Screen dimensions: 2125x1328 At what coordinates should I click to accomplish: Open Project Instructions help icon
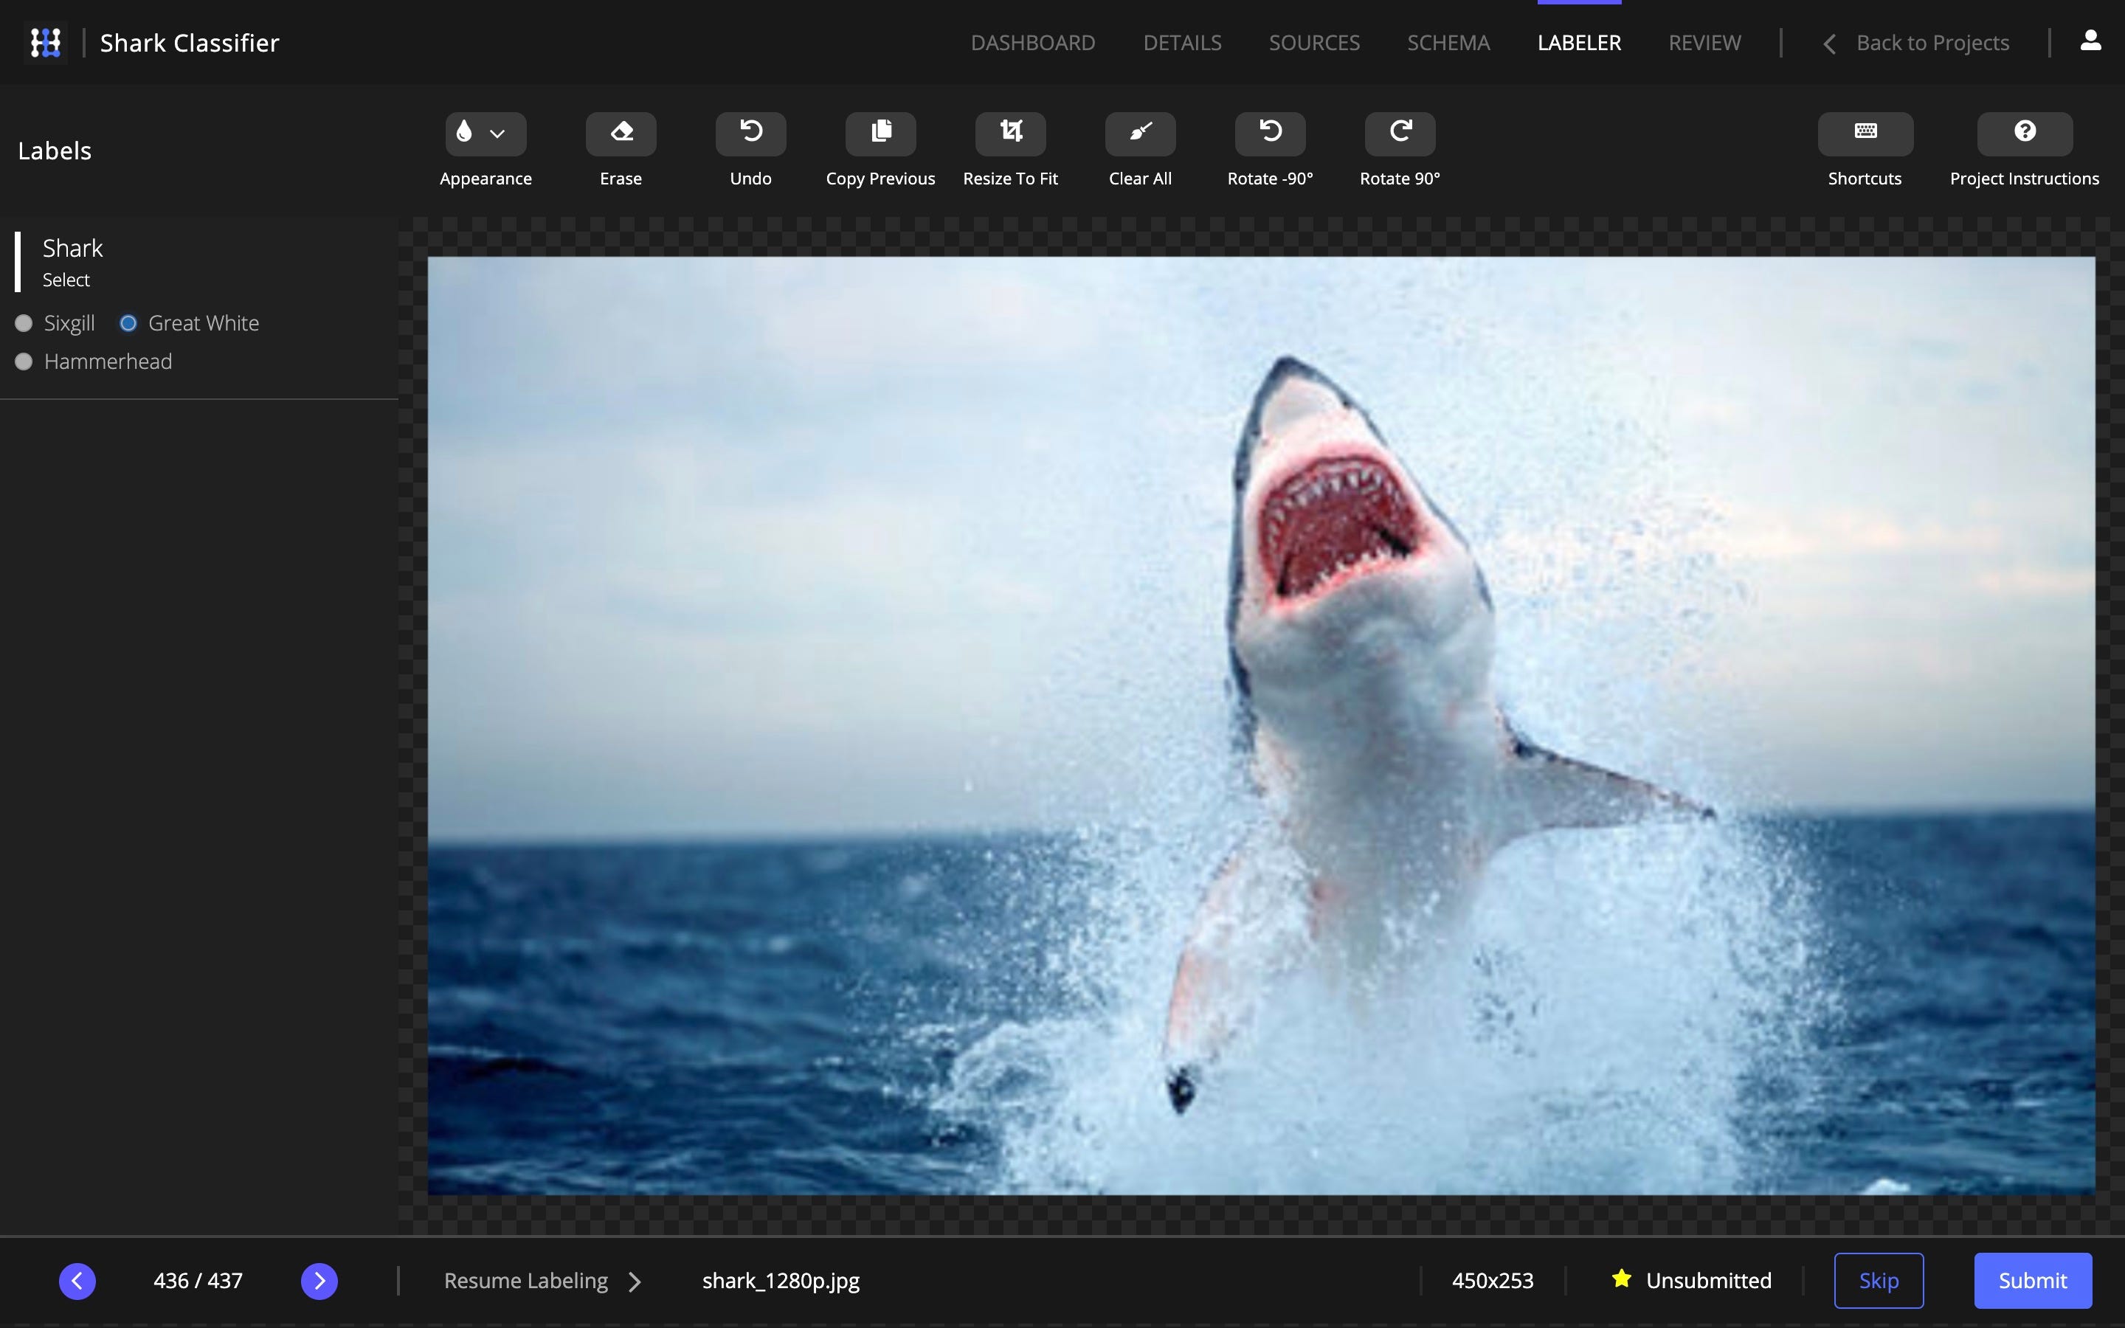click(x=2025, y=134)
